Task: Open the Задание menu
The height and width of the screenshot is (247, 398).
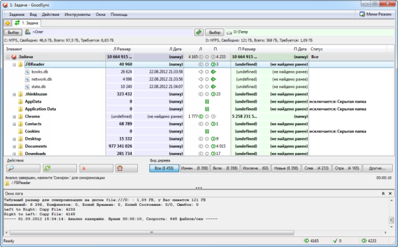Action: pyautogui.click(x=17, y=15)
